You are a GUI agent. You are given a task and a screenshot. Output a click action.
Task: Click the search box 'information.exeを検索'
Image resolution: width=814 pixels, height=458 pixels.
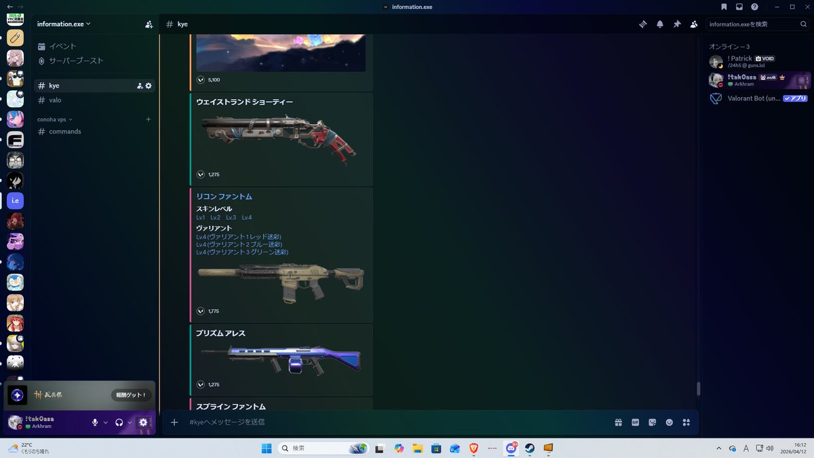coord(757,24)
